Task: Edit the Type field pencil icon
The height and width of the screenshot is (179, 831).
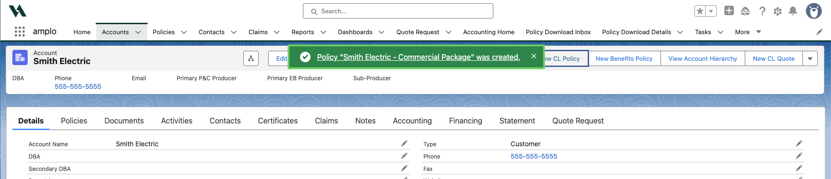Action: coord(799,143)
